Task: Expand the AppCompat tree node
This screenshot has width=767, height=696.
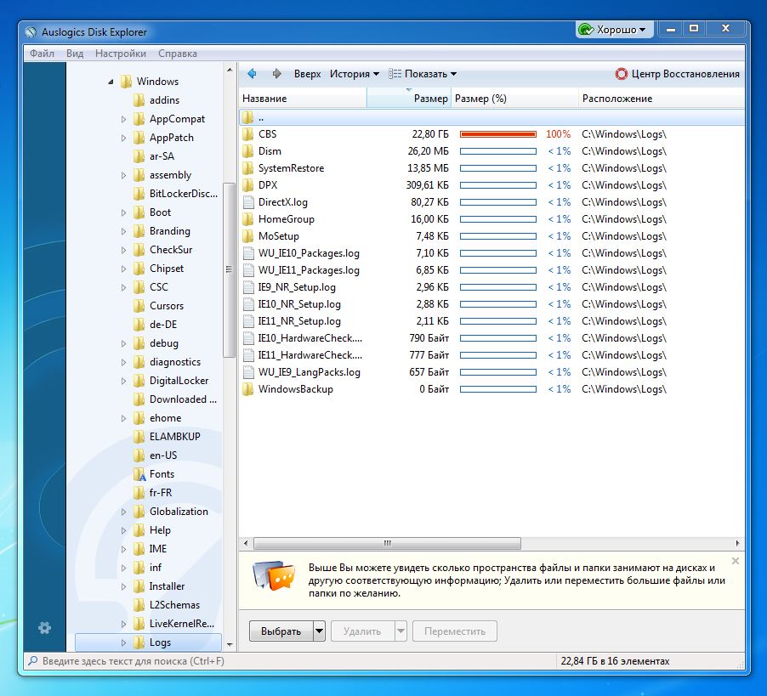Action: click(123, 119)
